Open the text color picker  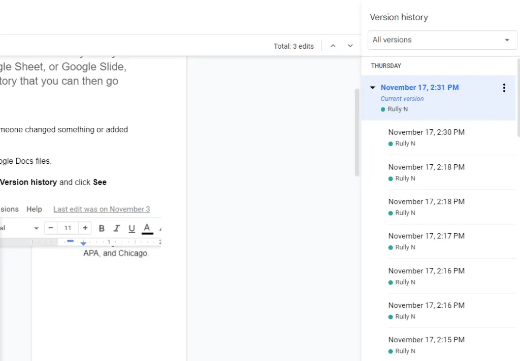147,228
